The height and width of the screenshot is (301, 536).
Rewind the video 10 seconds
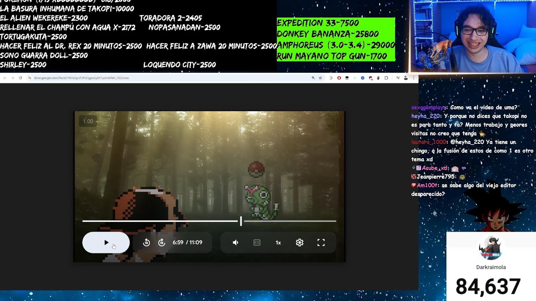pos(146,242)
